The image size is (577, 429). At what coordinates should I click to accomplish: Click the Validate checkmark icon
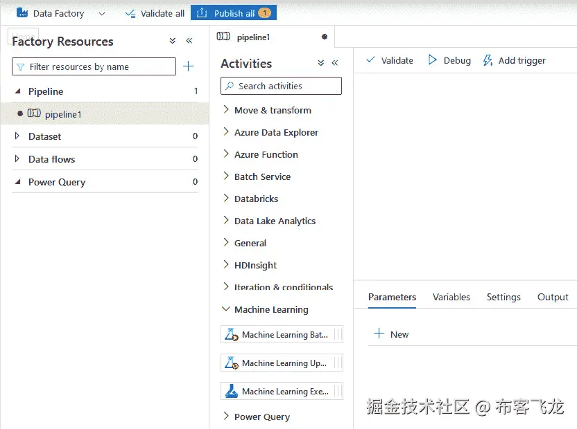pyautogui.click(x=370, y=60)
